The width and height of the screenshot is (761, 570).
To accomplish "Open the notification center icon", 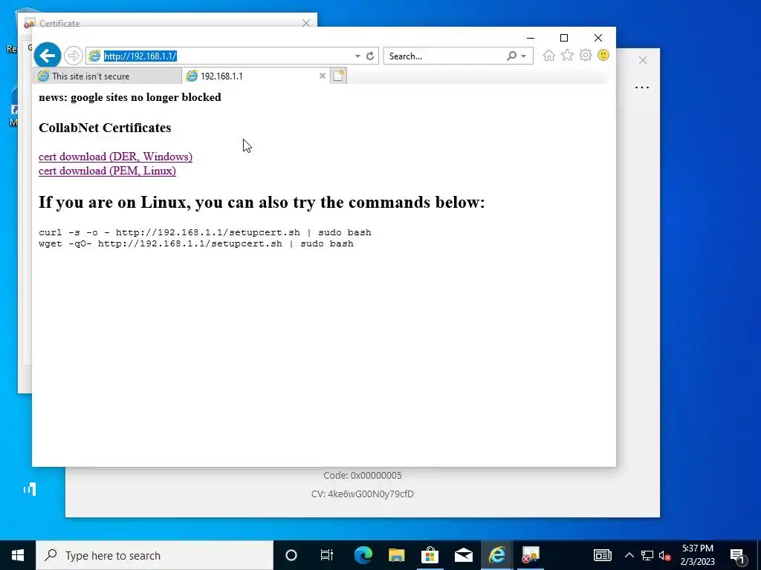I will coord(737,555).
